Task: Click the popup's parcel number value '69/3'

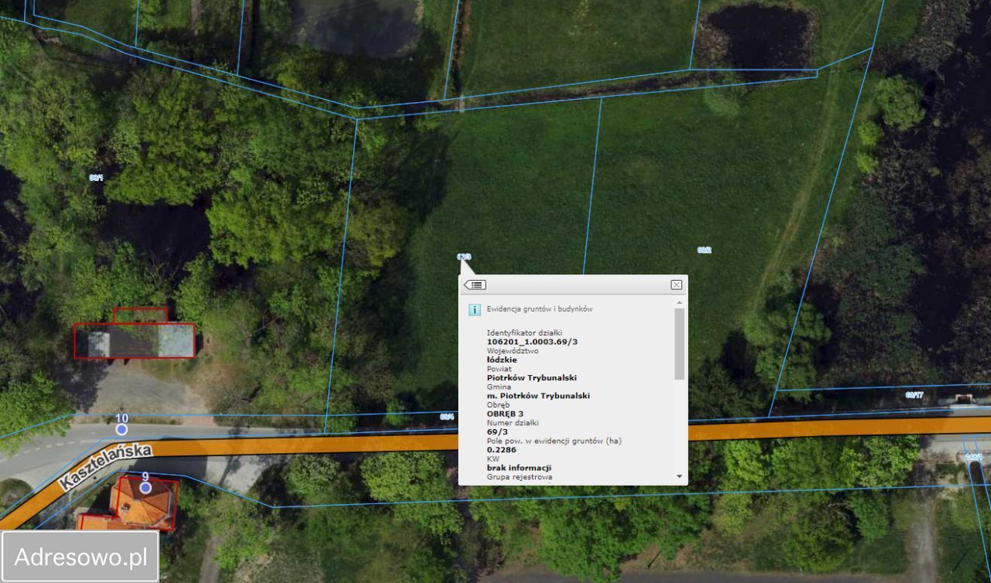Action: tap(498, 432)
